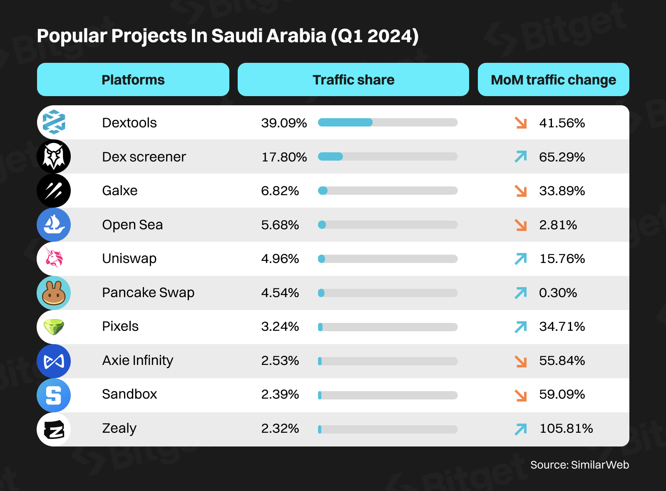Select the Traffic share column header
Image resolution: width=666 pixels, height=491 pixels.
click(353, 79)
